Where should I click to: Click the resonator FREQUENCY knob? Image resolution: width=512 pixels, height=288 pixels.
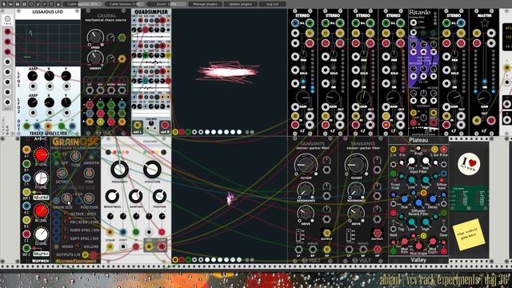pyautogui.click(x=120, y=169)
